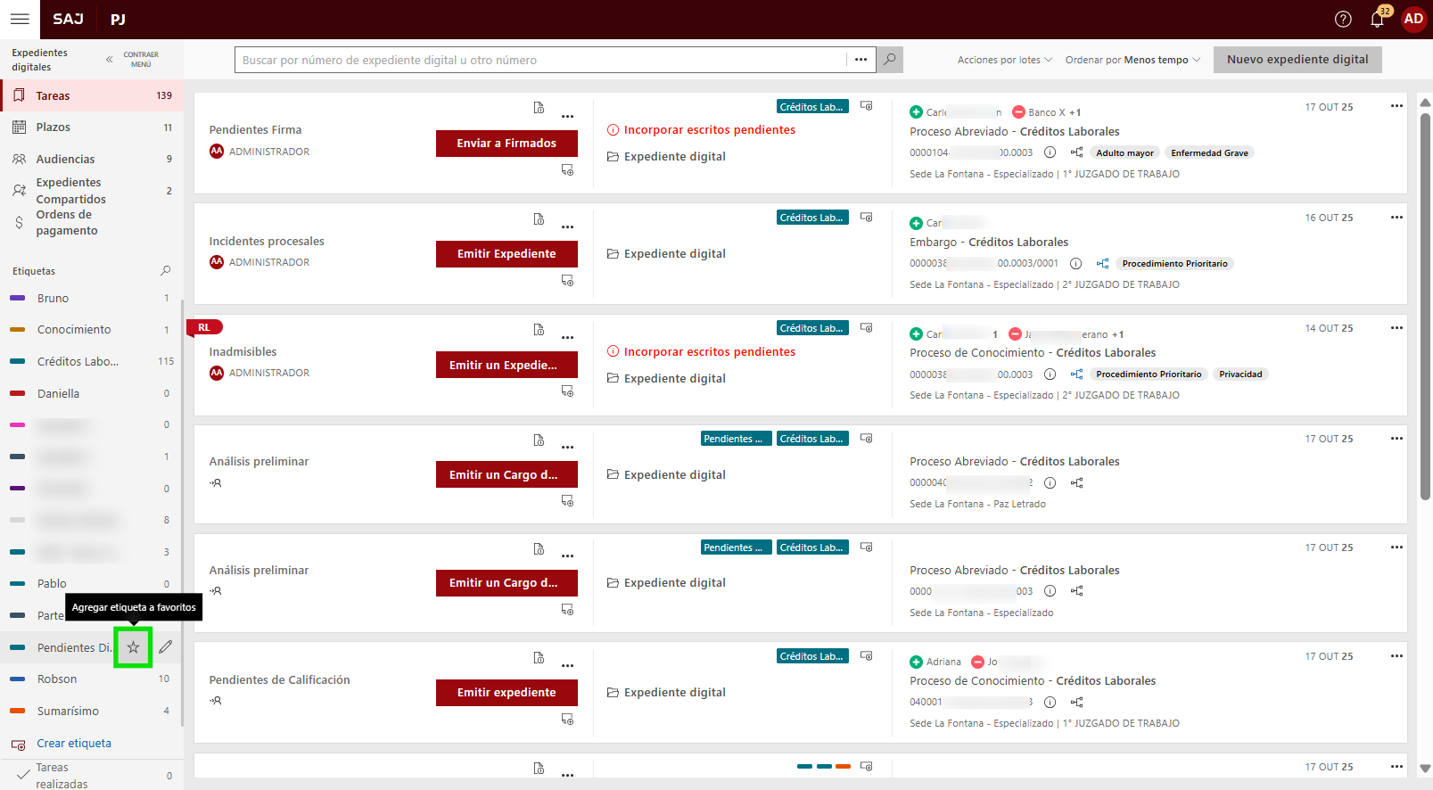1433x790 pixels.
Task: Search etiquetas using the magnifier icon
Action: 165,271
